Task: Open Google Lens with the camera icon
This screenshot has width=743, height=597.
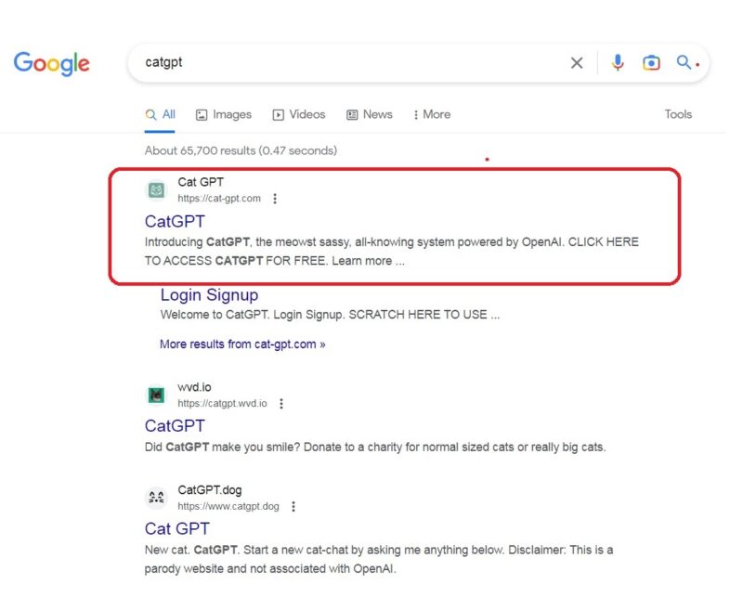Action: click(x=651, y=62)
